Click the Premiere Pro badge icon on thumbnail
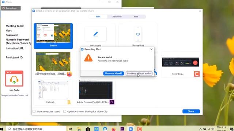Screen dimensions: 234x131 tap(112, 102)
